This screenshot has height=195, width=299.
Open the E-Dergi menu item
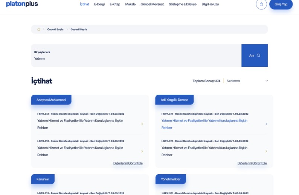99,4
